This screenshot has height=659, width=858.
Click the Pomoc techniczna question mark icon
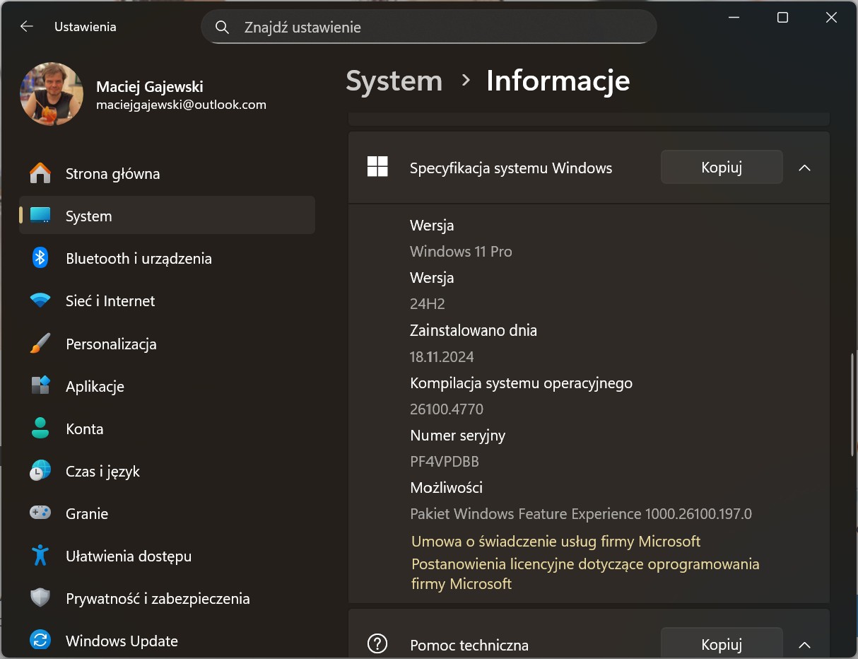pos(377,644)
